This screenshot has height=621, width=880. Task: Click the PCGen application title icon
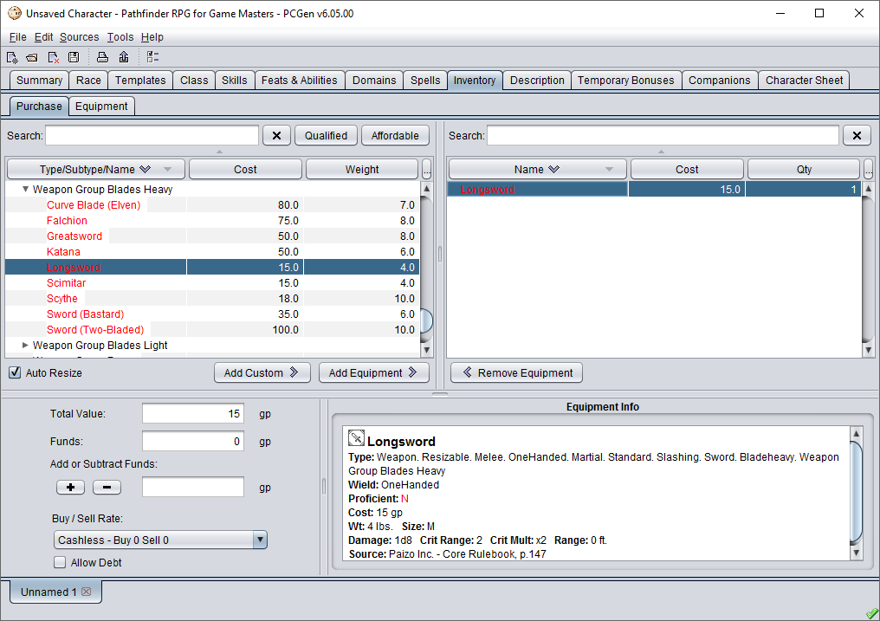pos(15,13)
